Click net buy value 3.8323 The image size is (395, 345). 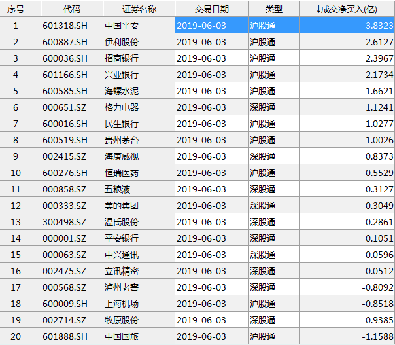coord(347,26)
